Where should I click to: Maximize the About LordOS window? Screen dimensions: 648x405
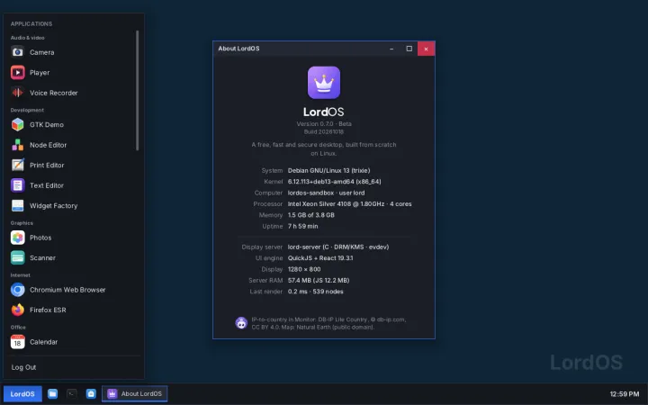[409, 49]
